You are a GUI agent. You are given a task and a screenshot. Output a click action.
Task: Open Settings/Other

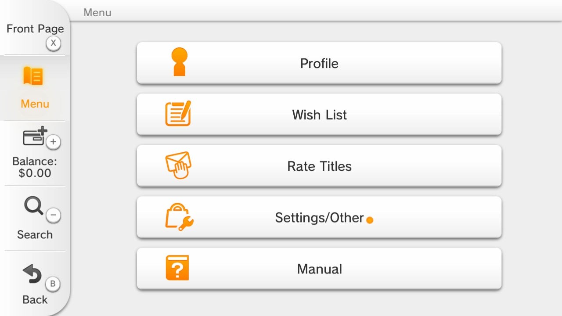(x=319, y=218)
